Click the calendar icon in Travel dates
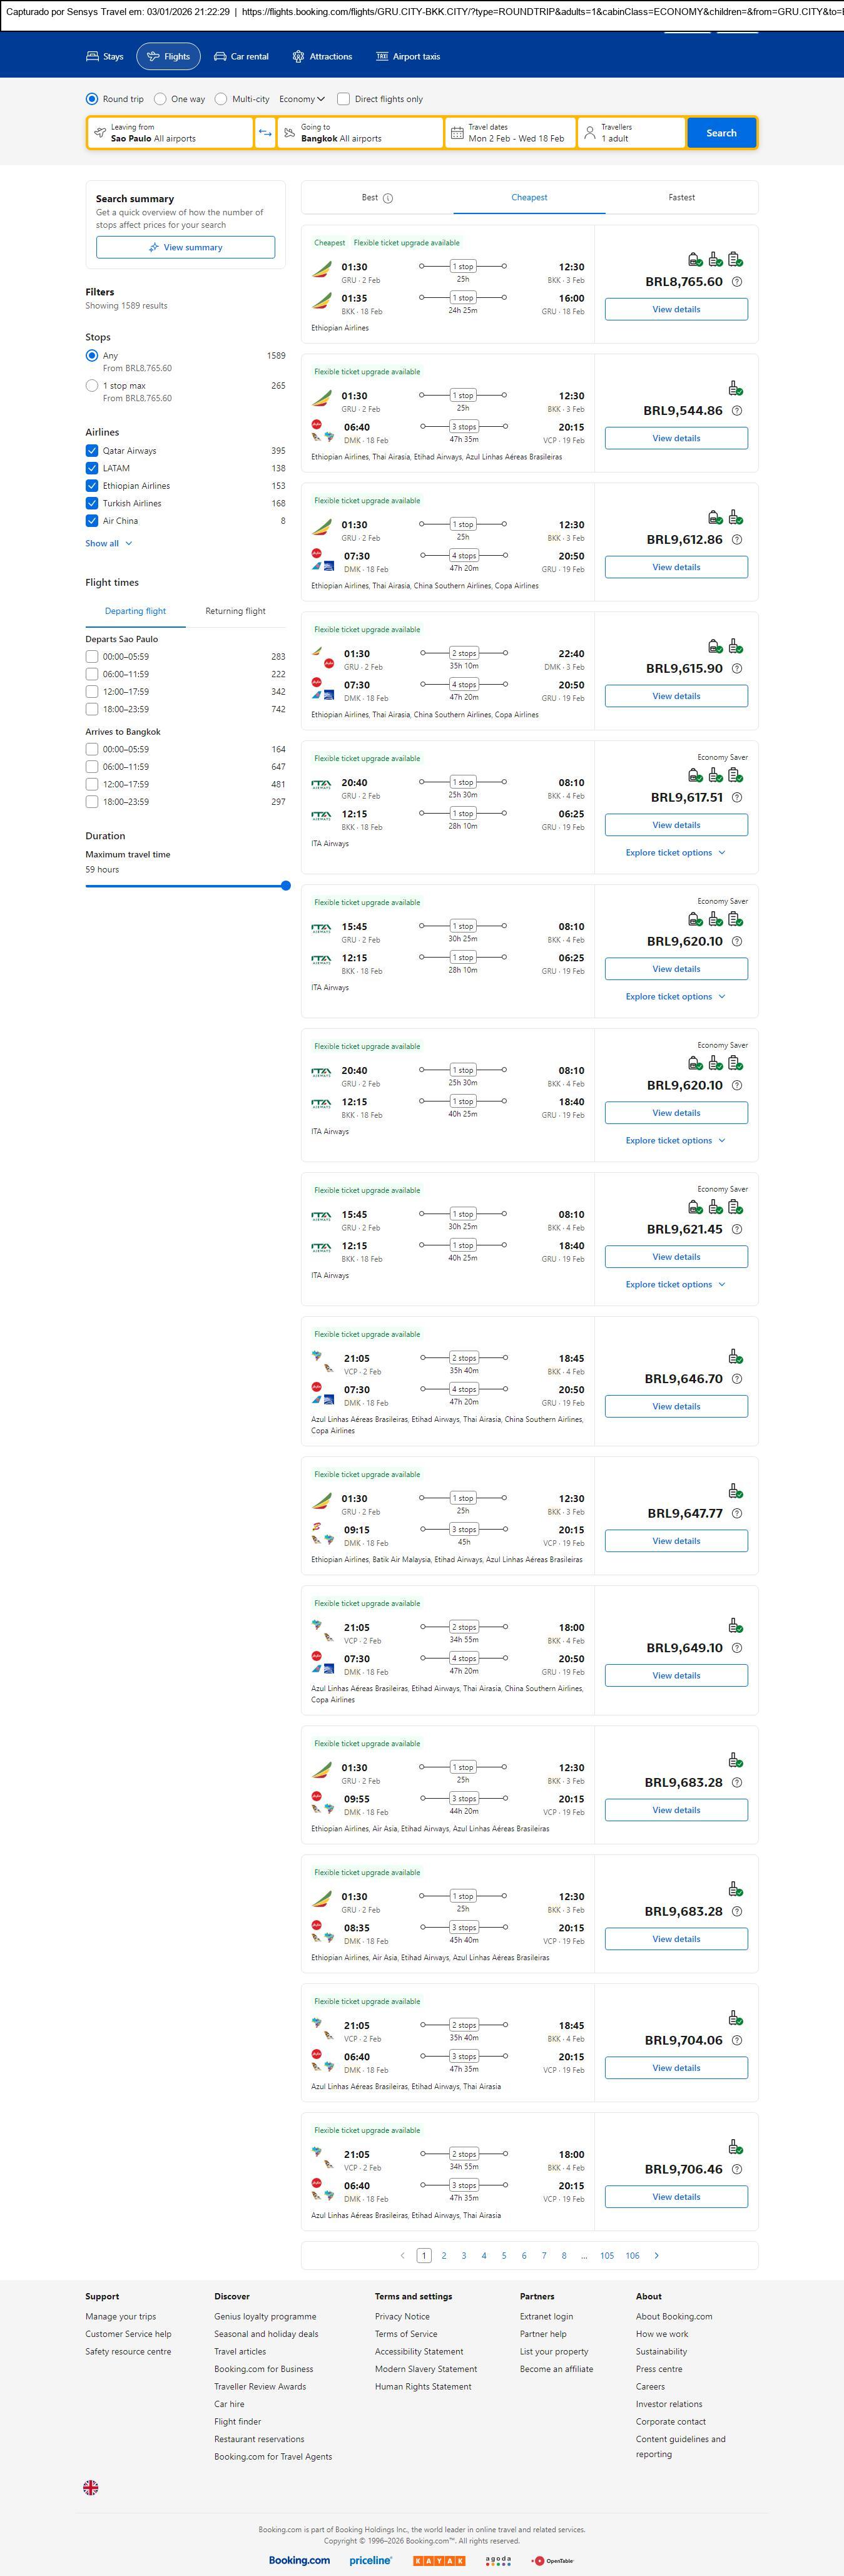Viewport: 844px width, 2576px height. (x=457, y=133)
